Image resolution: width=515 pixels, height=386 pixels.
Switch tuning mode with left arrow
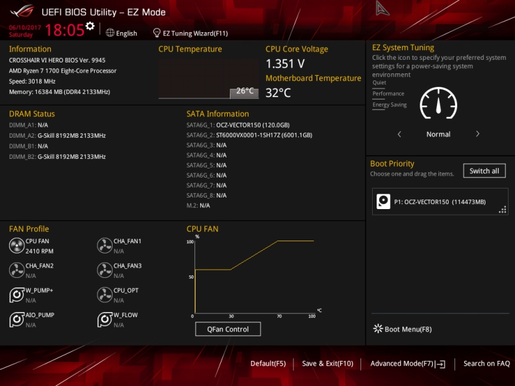click(399, 134)
